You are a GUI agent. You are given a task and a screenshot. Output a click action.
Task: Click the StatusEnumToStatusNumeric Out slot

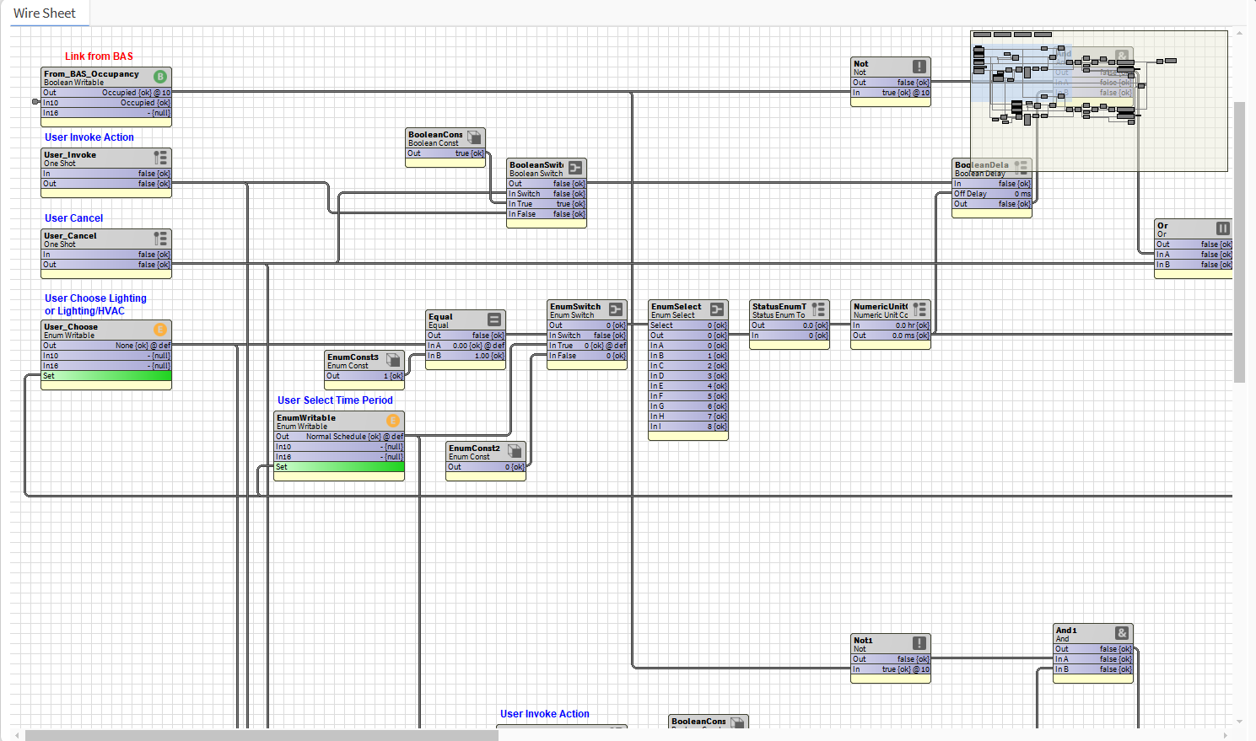pos(790,325)
